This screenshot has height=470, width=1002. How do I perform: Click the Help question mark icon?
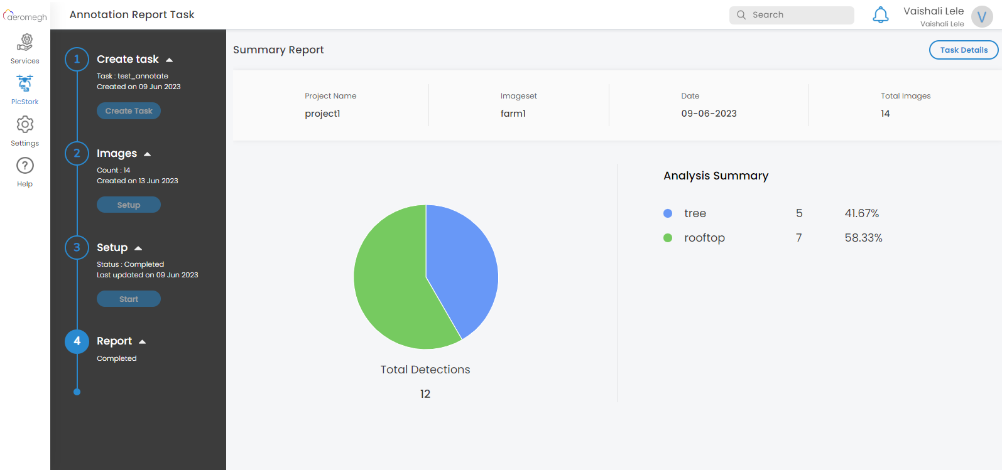click(x=25, y=166)
